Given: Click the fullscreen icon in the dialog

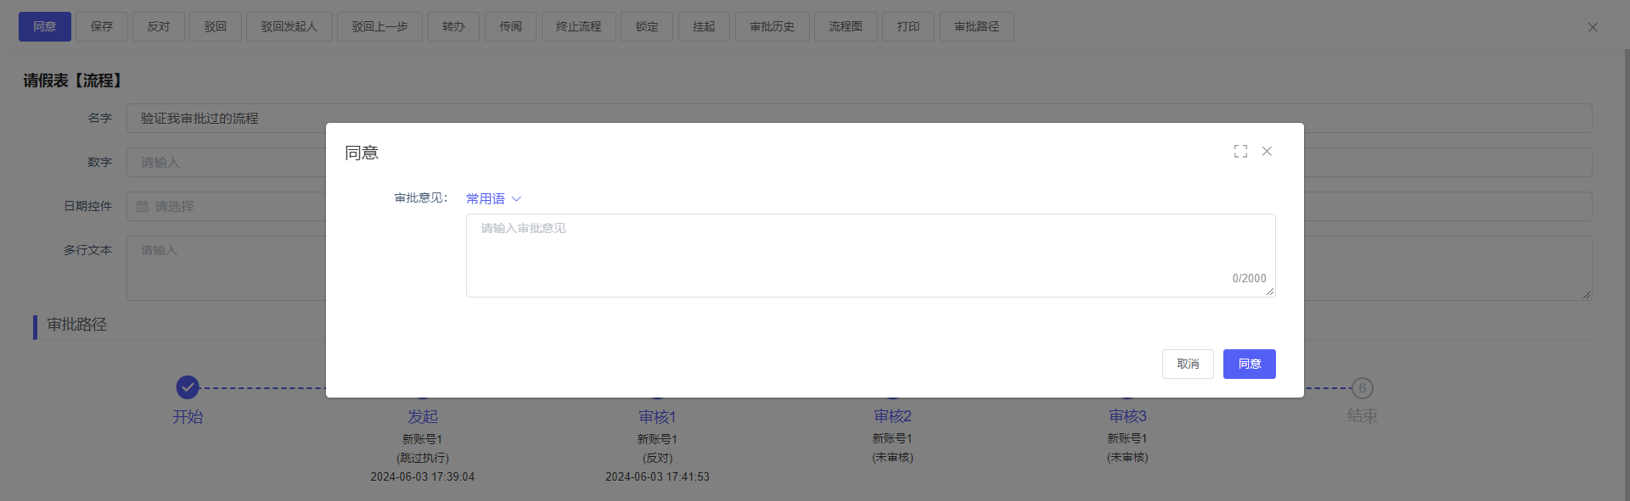Looking at the screenshot, I should tap(1240, 151).
